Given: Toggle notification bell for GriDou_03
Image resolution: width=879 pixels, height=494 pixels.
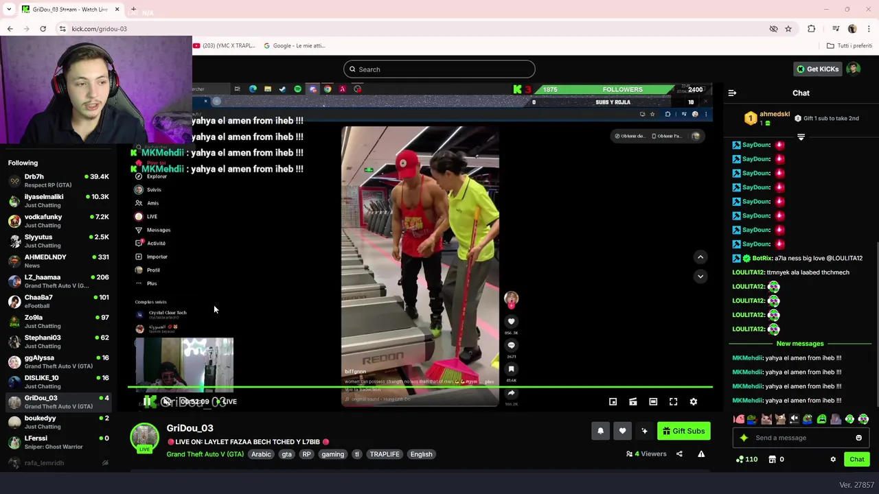Looking at the screenshot, I should coord(600,431).
